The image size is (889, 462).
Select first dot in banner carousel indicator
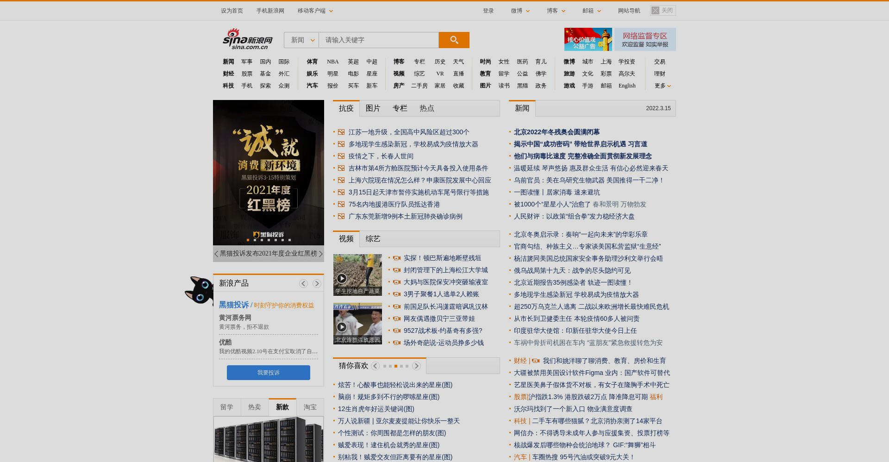point(248,240)
